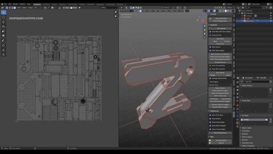Switch to the UV Editing workspace tab
This screenshot has width=273, height=154.
pyautogui.click(x=46, y=4)
